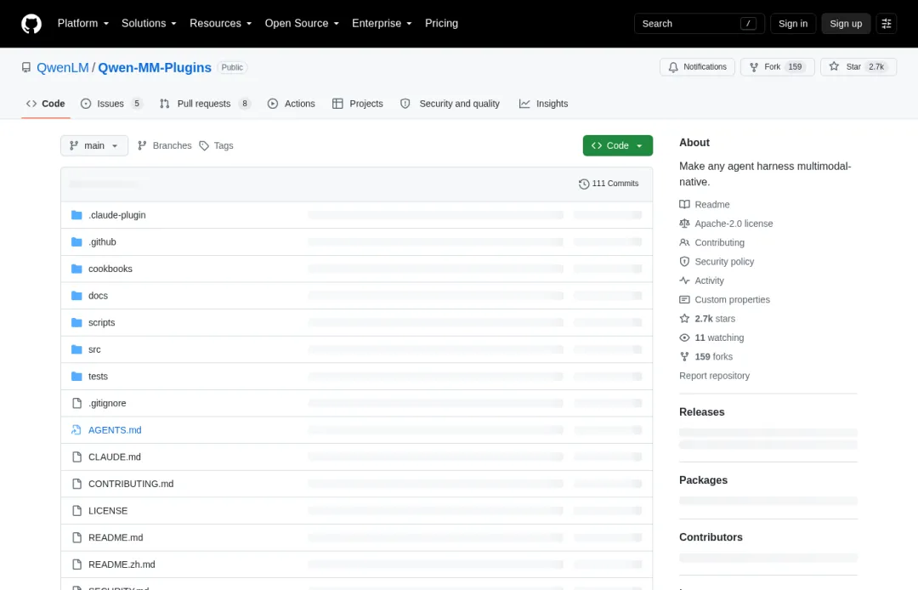
Task: Open the 2.7k stars link
Action: pyautogui.click(x=715, y=319)
